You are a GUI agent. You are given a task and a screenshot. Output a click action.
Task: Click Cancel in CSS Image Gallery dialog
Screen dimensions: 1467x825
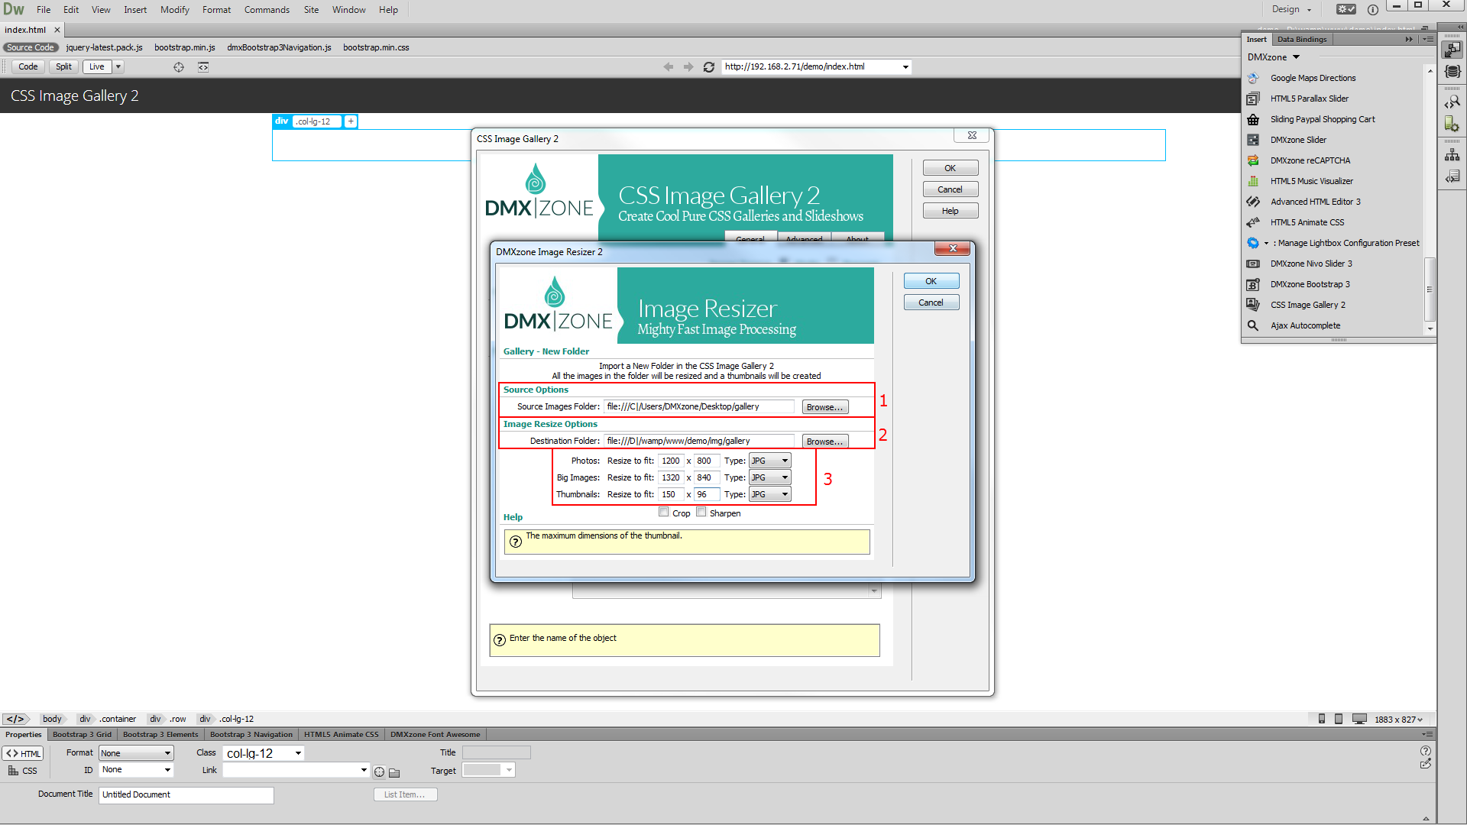click(950, 189)
